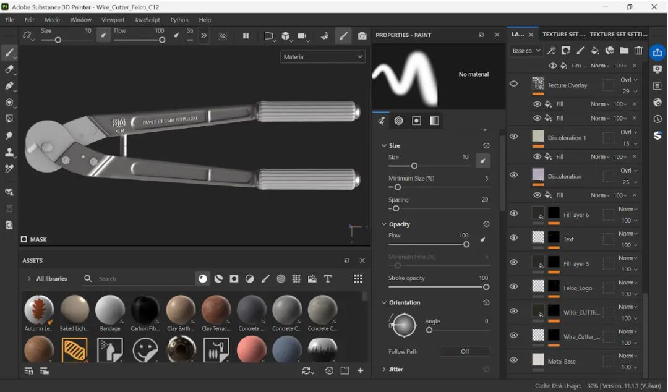This screenshot has width=668, height=392.
Task: Open the Export textures share icon
Action: pos(657,52)
